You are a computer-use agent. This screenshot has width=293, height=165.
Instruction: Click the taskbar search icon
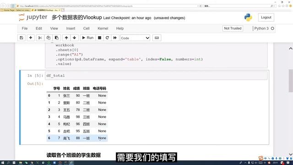8,163
